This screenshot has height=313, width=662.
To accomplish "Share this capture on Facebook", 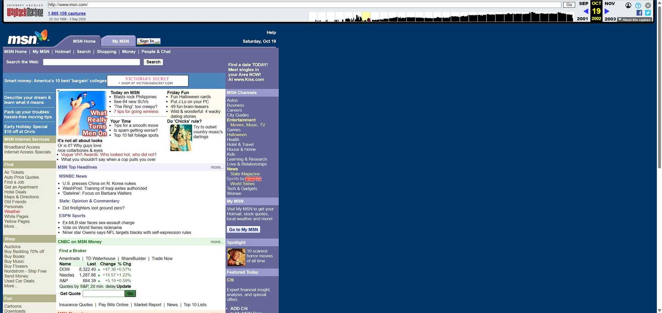I will point(639,13).
